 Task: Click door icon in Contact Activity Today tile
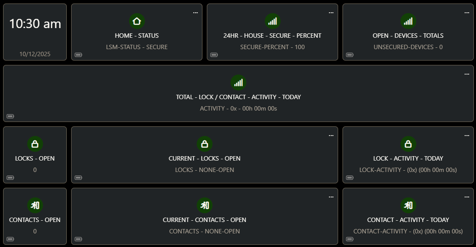(408, 205)
